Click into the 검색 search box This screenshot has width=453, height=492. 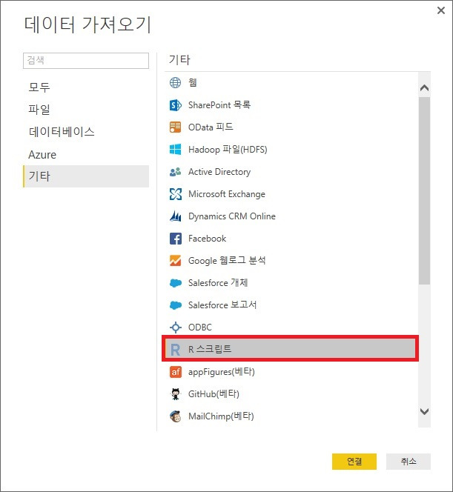86,61
